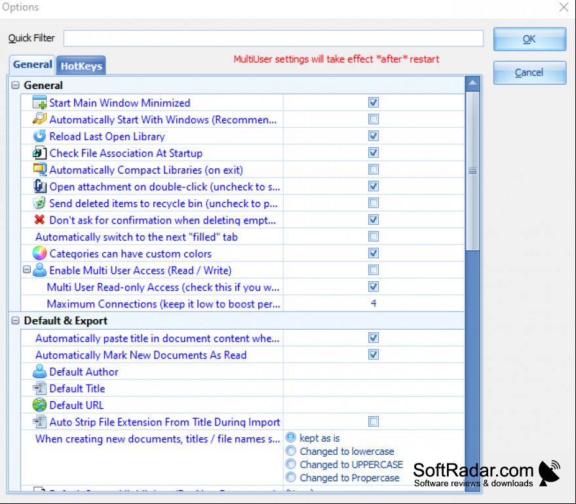Switch to the HotKeys tab
Image resolution: width=576 pixels, height=504 pixels.
click(x=81, y=66)
